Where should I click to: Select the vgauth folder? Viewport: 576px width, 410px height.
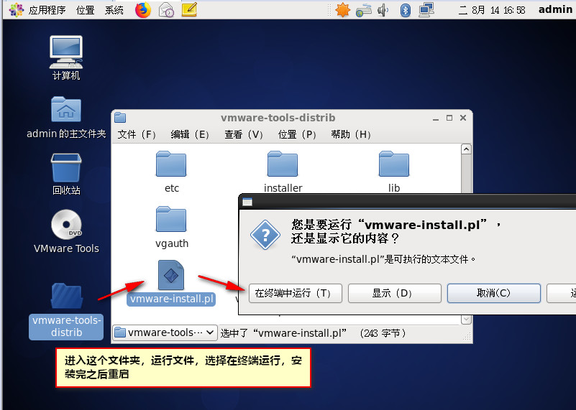point(172,228)
